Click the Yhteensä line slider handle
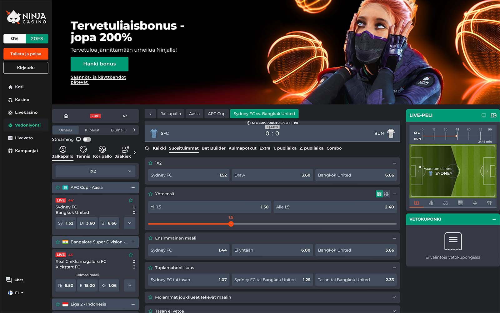 point(231,224)
